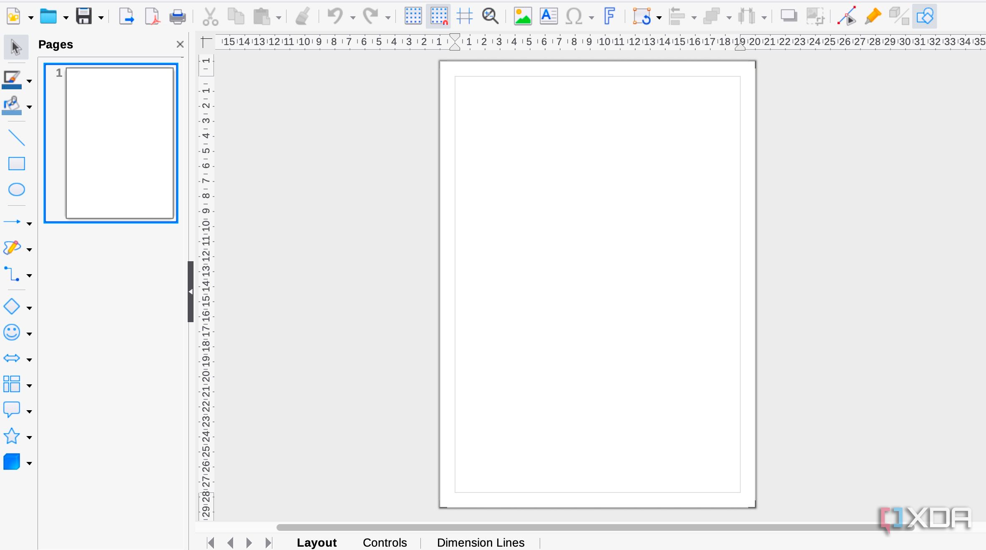Click the Line Color pen icon
Image resolution: width=986 pixels, height=550 pixels.
[x=12, y=80]
